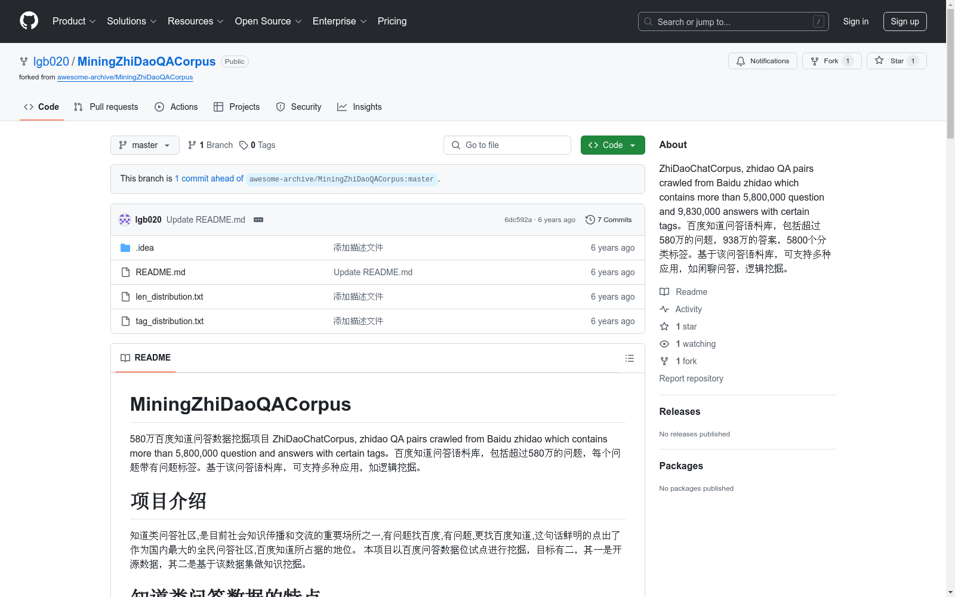Click the Sign up button
Viewport: 955px width, 597px height.
(x=905, y=21)
